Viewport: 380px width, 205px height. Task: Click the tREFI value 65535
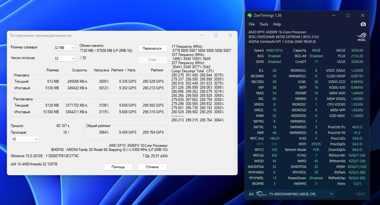click(x=316, y=144)
